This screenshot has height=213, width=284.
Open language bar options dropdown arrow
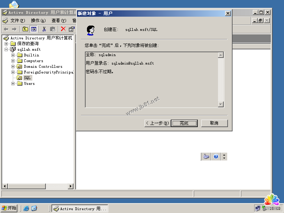coord(224,157)
